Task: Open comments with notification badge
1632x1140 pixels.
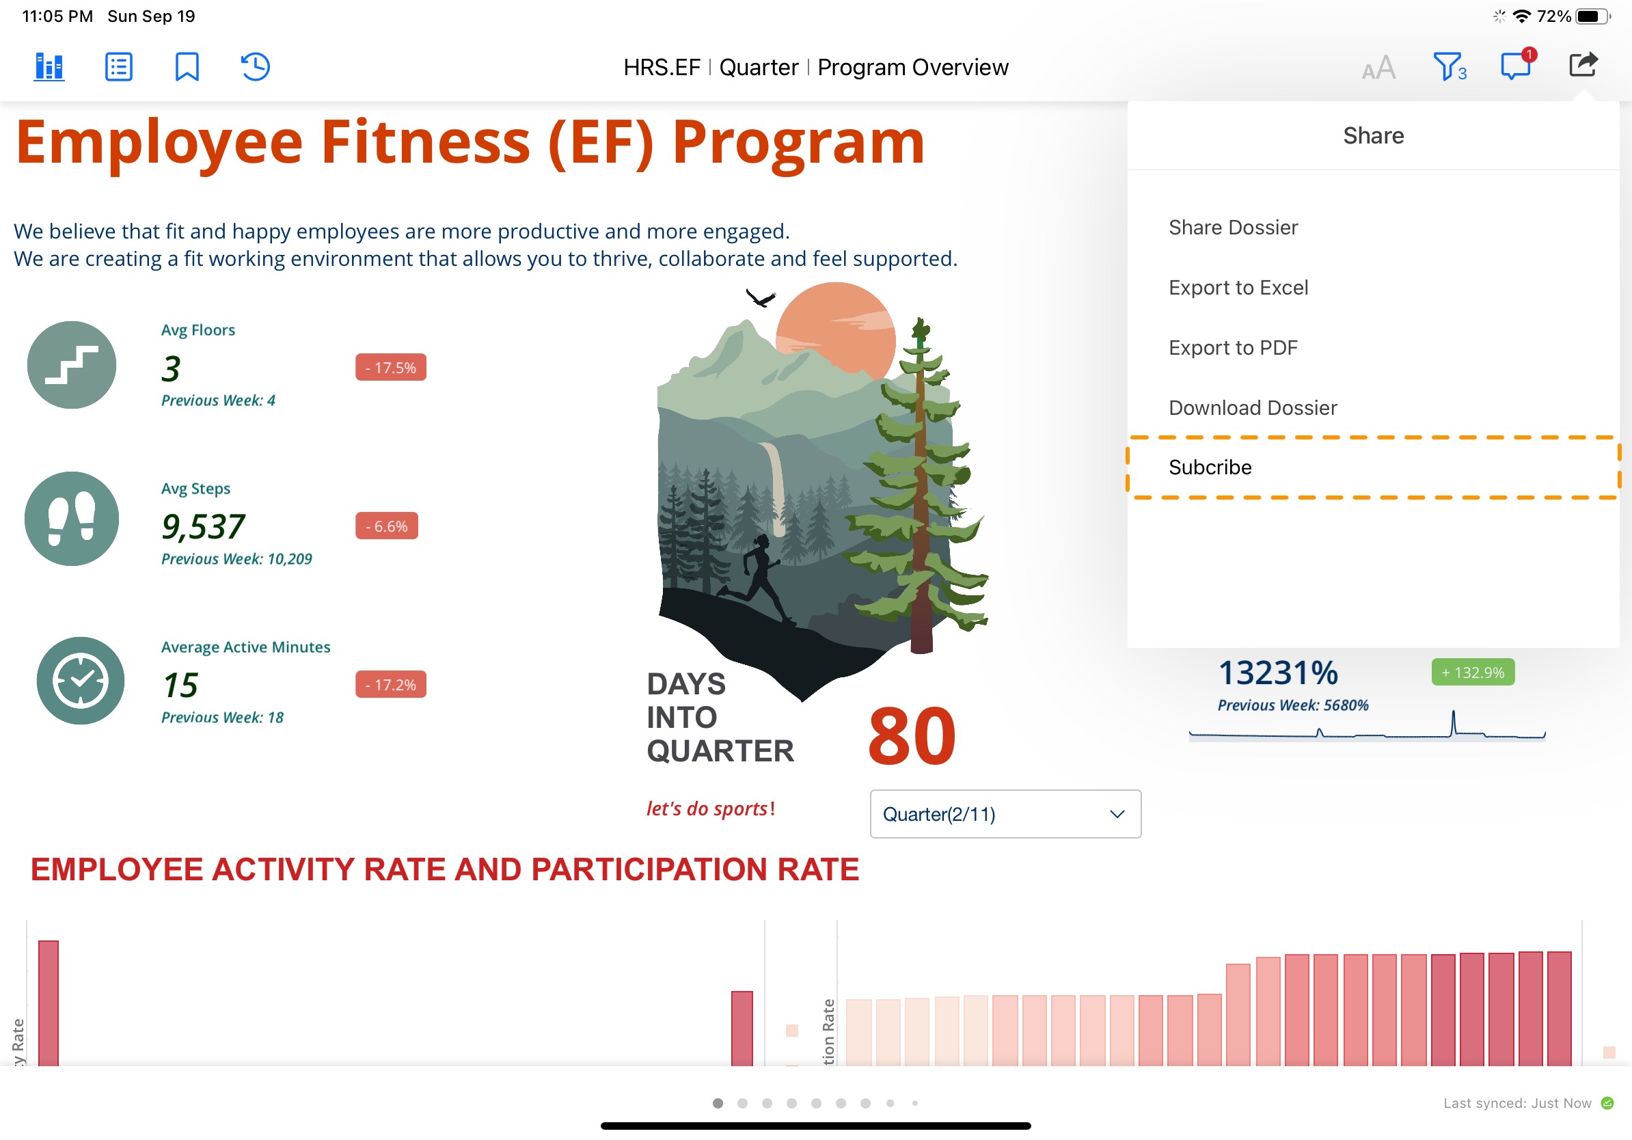Action: (x=1517, y=66)
